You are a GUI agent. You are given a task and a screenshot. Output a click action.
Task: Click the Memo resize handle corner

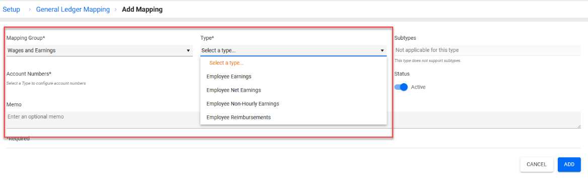(578, 127)
